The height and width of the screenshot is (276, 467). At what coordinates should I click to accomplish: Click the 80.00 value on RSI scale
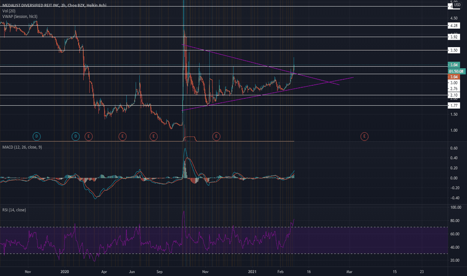455,220
